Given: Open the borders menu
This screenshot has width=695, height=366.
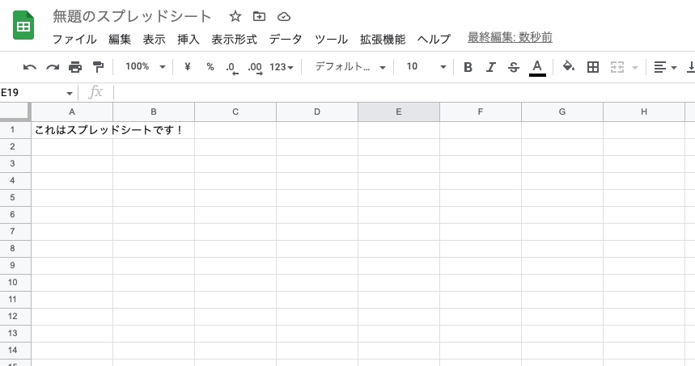Looking at the screenshot, I should pos(592,67).
